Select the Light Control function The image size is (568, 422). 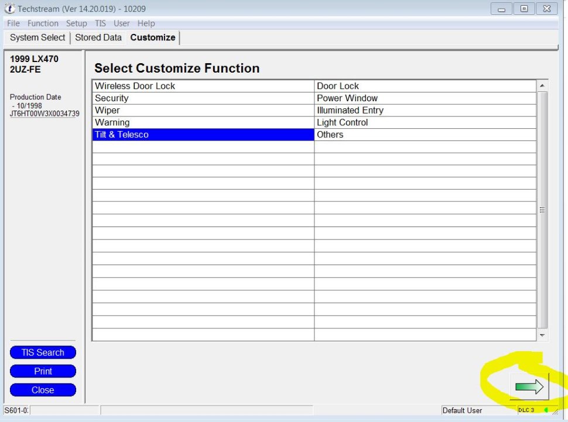click(425, 122)
